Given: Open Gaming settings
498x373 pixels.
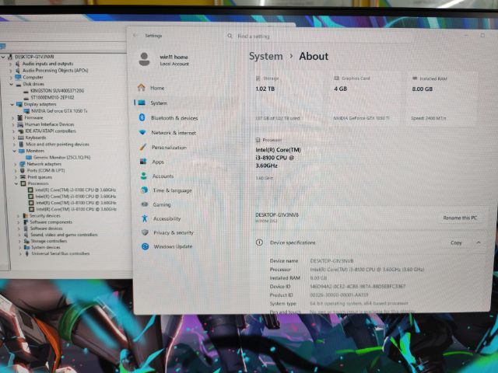Looking at the screenshot, I should (x=162, y=204).
